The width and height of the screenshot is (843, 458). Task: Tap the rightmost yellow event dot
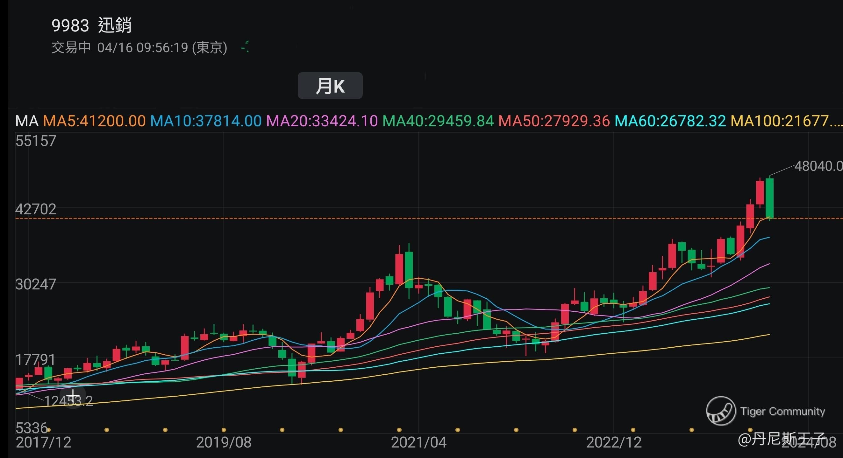click(750, 430)
